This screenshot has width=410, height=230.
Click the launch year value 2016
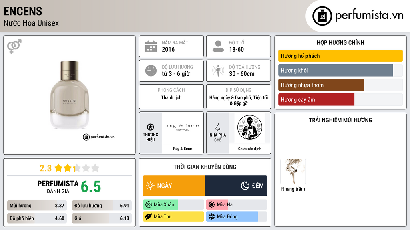click(x=168, y=49)
